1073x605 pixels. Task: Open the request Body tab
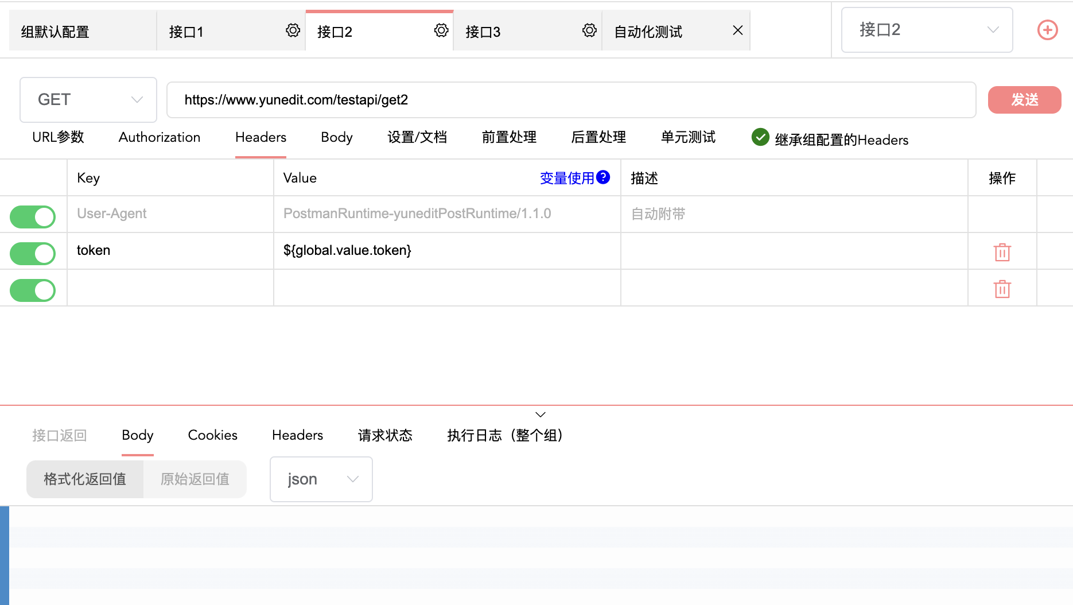pos(337,137)
